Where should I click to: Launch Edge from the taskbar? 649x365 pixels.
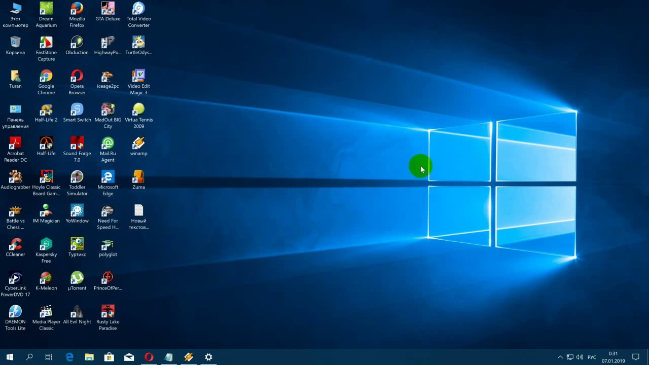point(69,357)
